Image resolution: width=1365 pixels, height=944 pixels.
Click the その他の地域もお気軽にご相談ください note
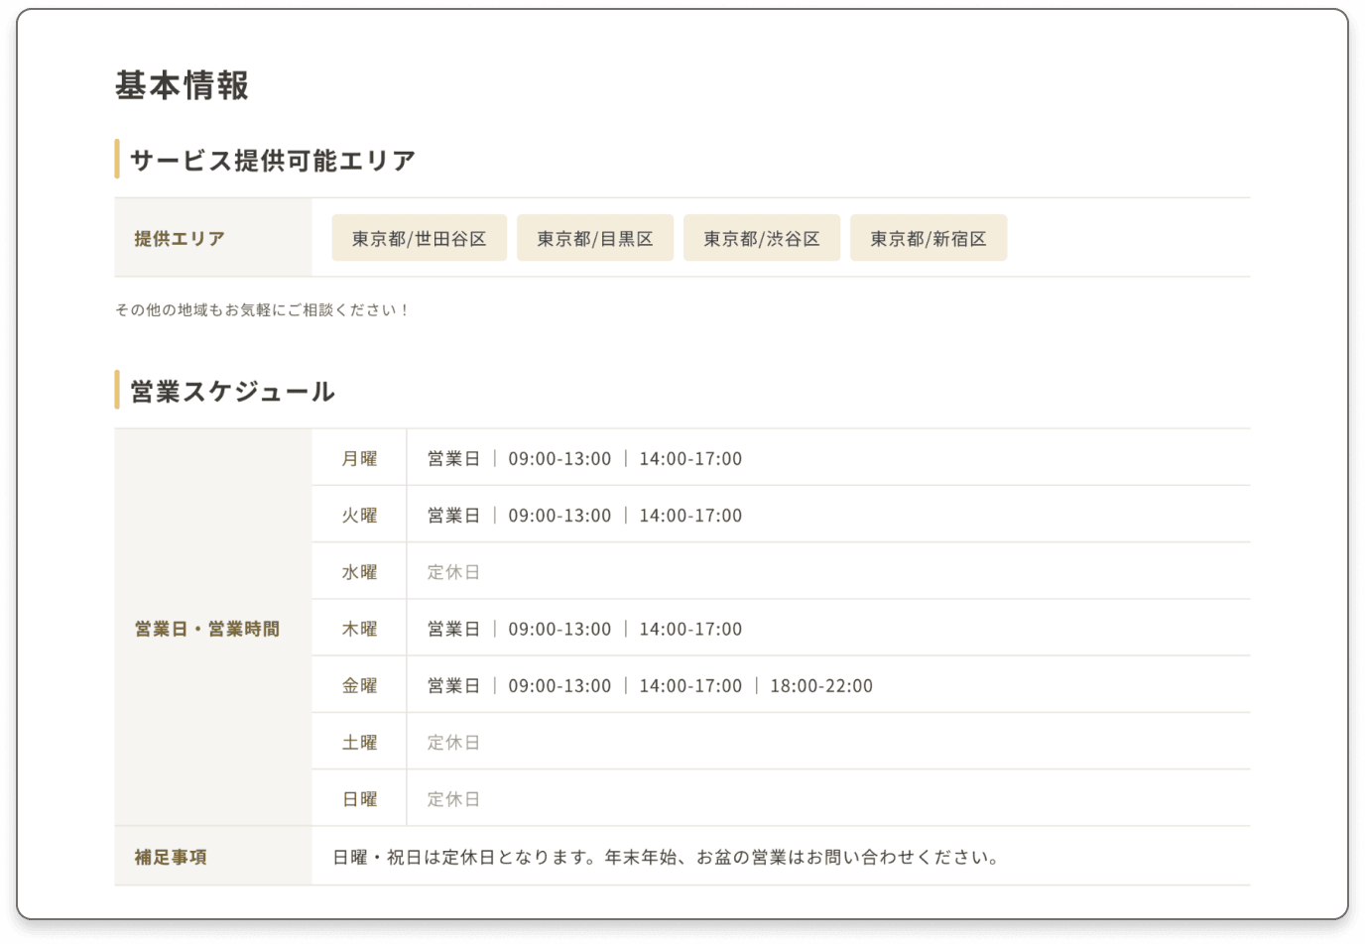261,310
